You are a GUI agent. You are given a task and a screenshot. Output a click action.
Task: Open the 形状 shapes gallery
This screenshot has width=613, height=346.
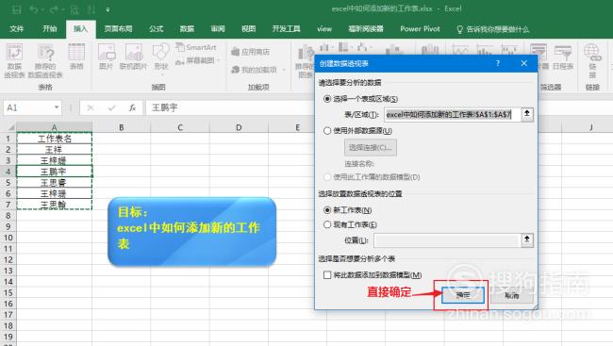160,58
